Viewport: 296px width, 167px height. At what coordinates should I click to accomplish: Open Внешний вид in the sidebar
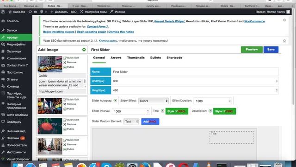pos(16,131)
